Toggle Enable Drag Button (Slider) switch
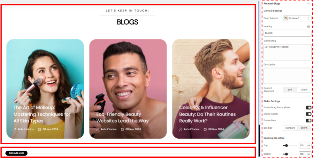313x158 pixels. [x=309, y=108]
